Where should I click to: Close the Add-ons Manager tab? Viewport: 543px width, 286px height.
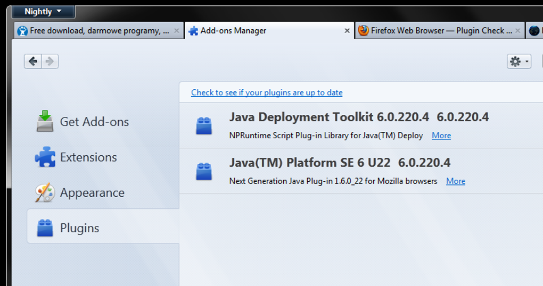347,31
